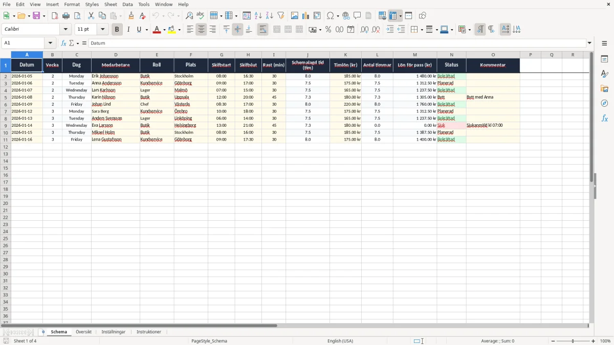Open Conditional Formatting dropdown arrow
This screenshot has width=614, height=345.
tap(469, 30)
